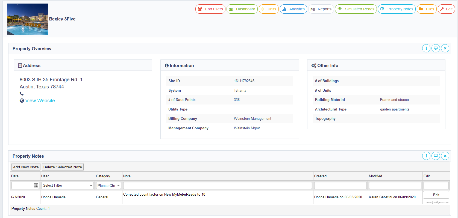Click Edit button in the note row
Viewport: 458px width, 218px height.
[436, 195]
